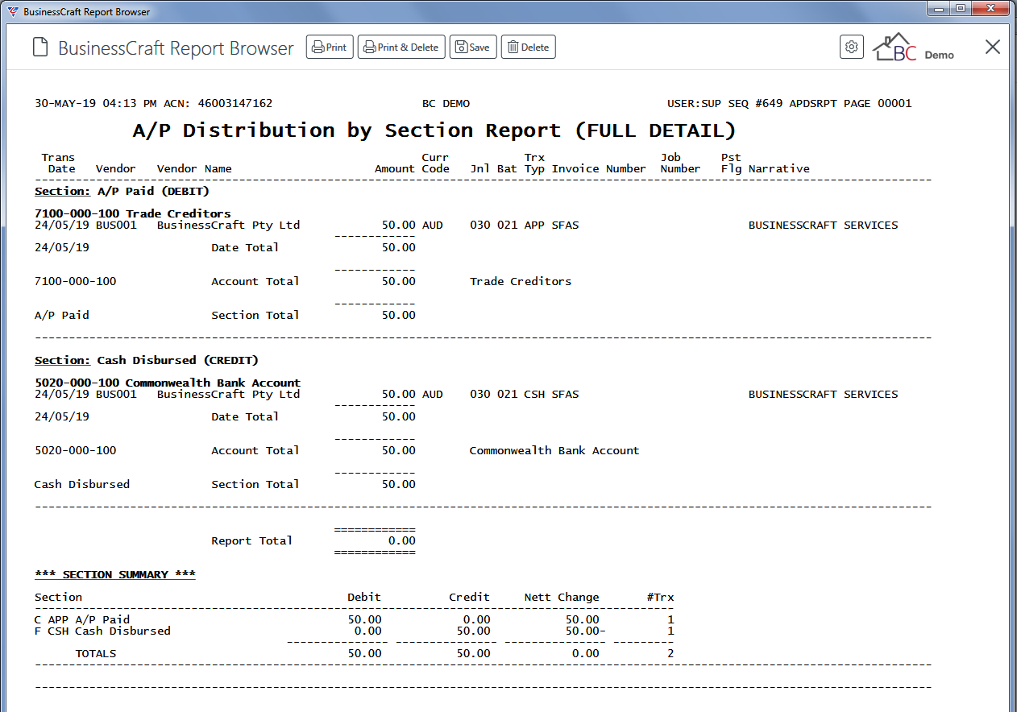The image size is (1017, 712).
Task: Click the 'Report Total' label
Action: 252,541
